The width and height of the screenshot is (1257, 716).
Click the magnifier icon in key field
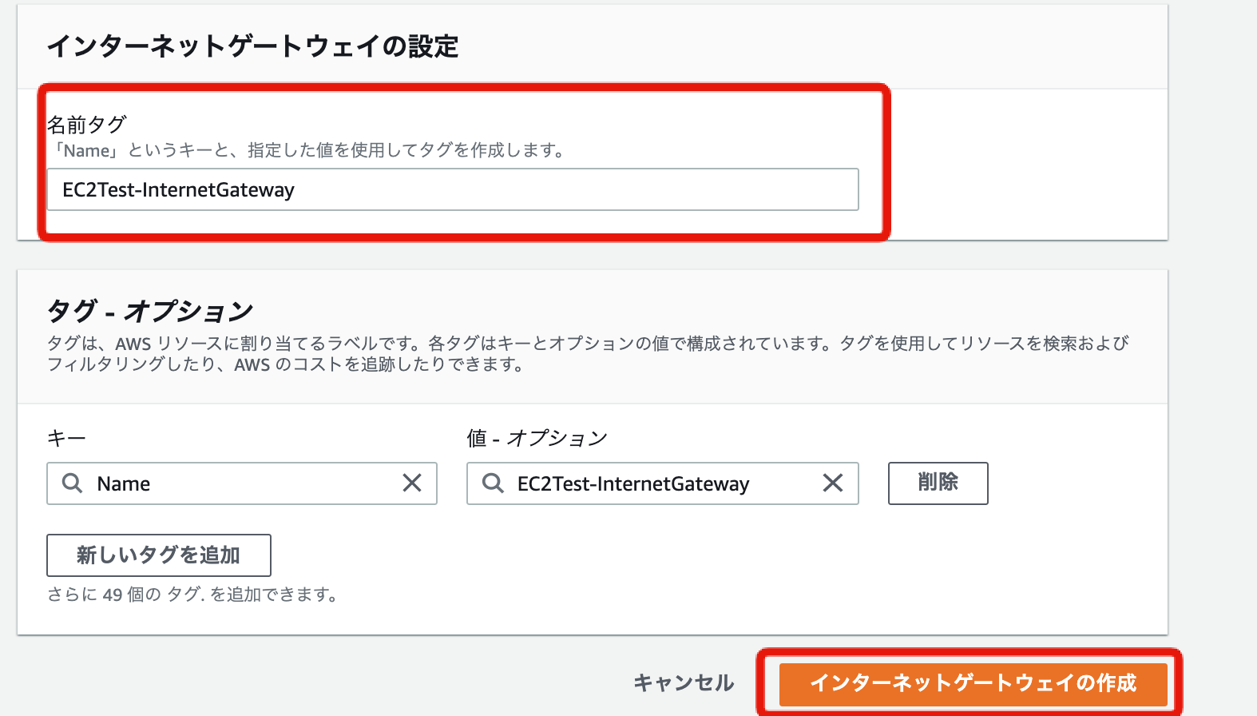tap(73, 483)
